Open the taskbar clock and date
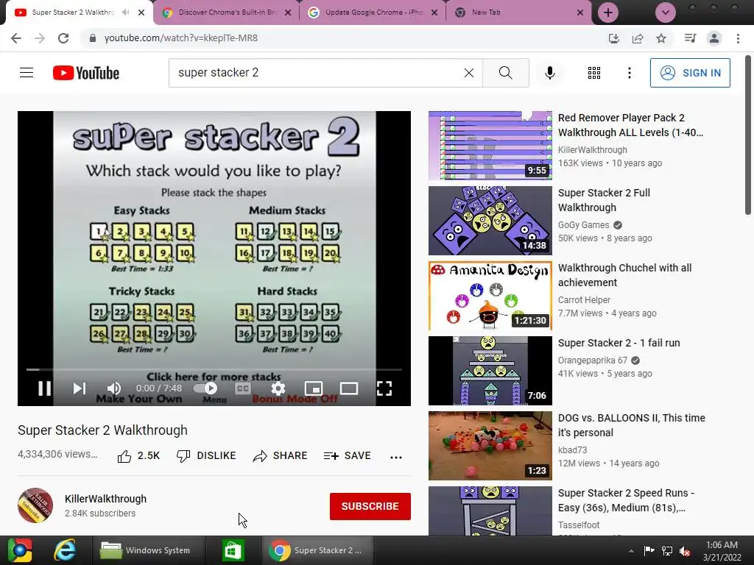754x565 pixels. click(x=722, y=551)
